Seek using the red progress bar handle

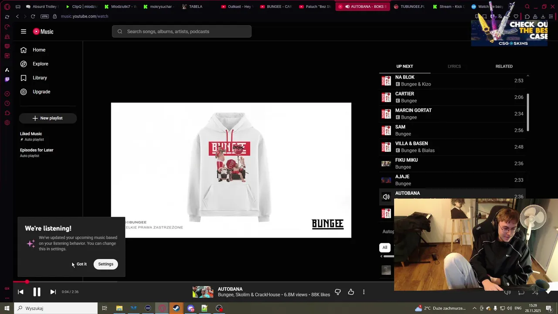[x=27, y=282]
